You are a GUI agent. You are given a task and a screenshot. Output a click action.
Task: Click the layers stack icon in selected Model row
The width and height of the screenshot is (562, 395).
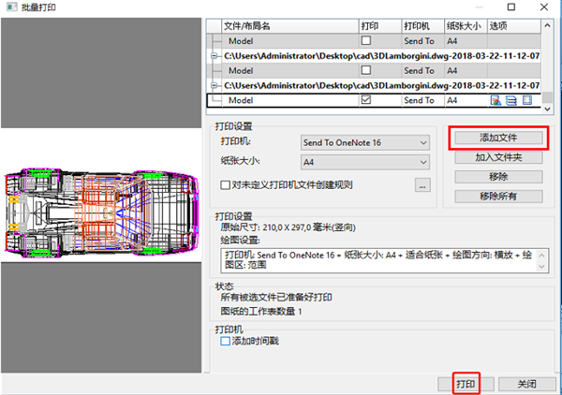tap(511, 101)
